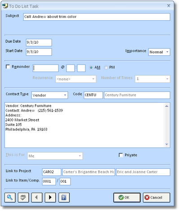The width and height of the screenshot is (179, 211).
Task: Click the notes scrollbar up arrow
Action: [167, 106]
